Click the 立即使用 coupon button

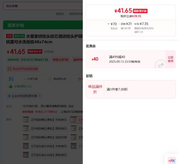point(170,59)
